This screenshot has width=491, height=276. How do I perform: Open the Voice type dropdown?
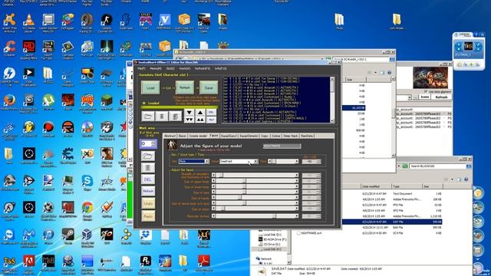239,161
